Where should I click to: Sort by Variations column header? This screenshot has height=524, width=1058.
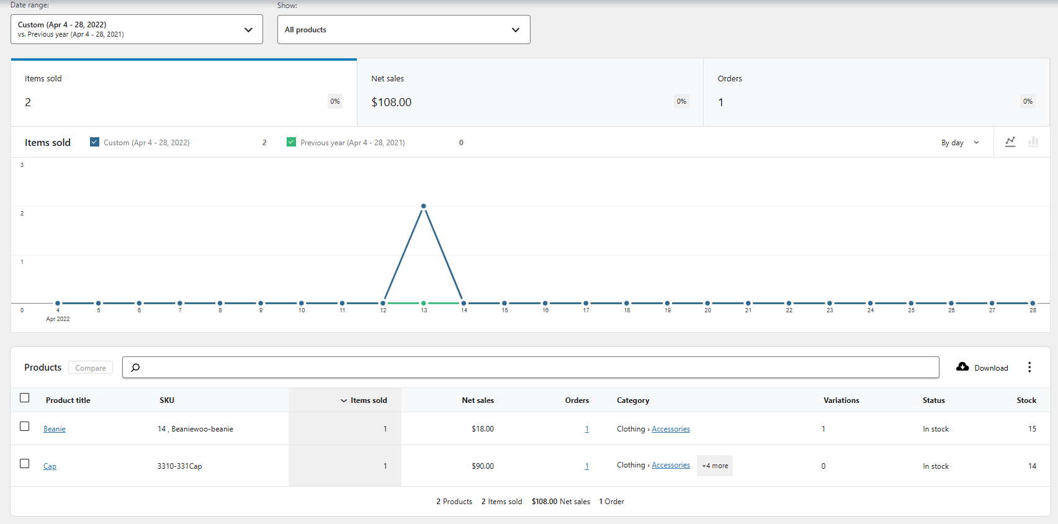tap(841, 400)
